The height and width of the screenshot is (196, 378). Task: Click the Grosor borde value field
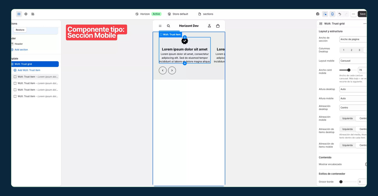pyautogui.click(x=362, y=182)
